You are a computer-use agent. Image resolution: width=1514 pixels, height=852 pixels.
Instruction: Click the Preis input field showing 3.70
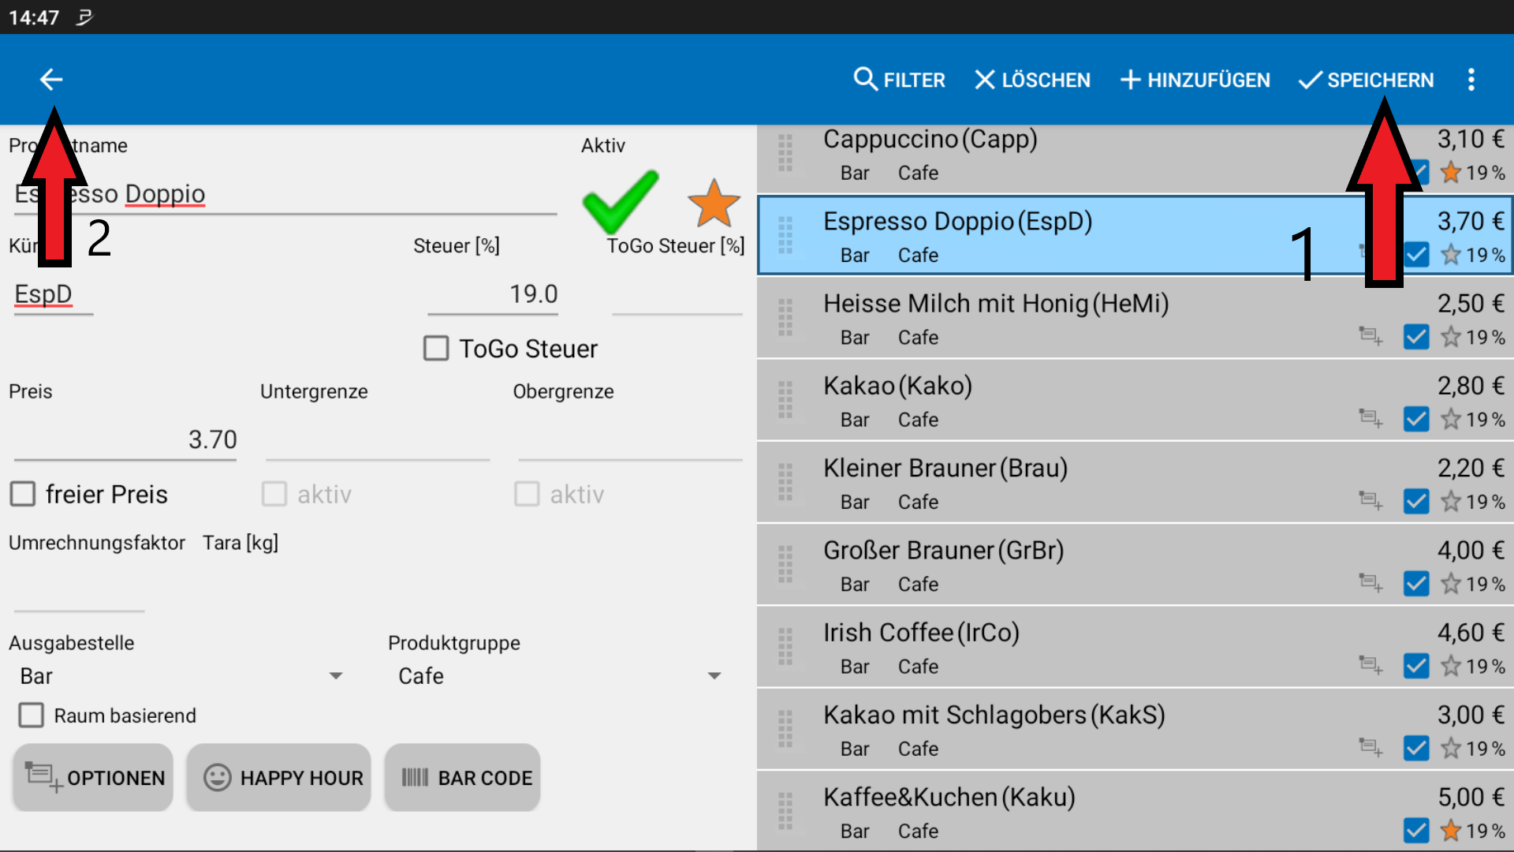click(126, 439)
